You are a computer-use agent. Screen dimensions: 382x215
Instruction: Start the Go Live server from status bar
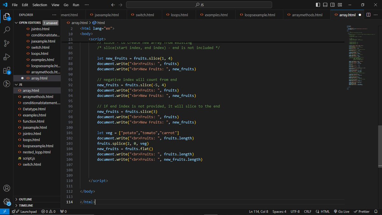pyautogui.click(x=341, y=211)
